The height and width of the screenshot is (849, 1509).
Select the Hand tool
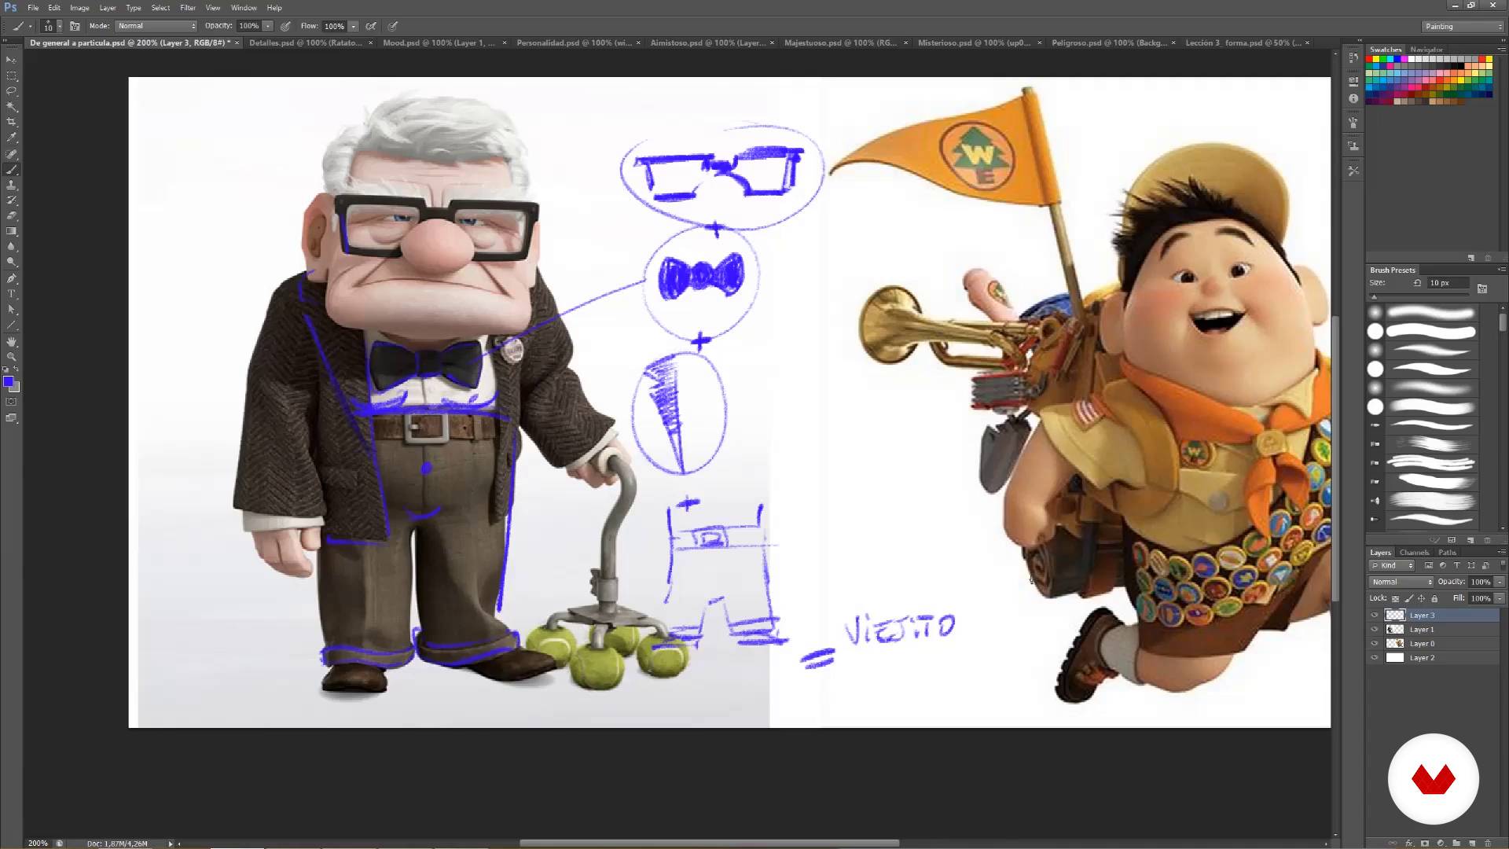pyautogui.click(x=11, y=342)
